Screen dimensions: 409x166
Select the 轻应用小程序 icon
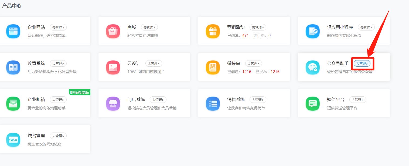pos(313,31)
